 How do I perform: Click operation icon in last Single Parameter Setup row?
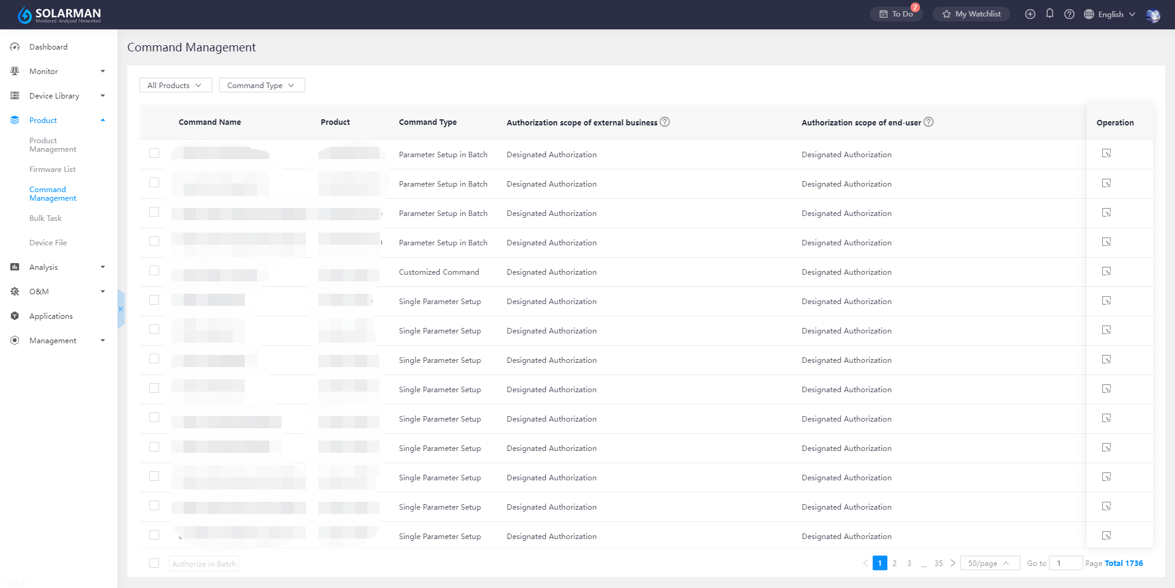pos(1106,535)
